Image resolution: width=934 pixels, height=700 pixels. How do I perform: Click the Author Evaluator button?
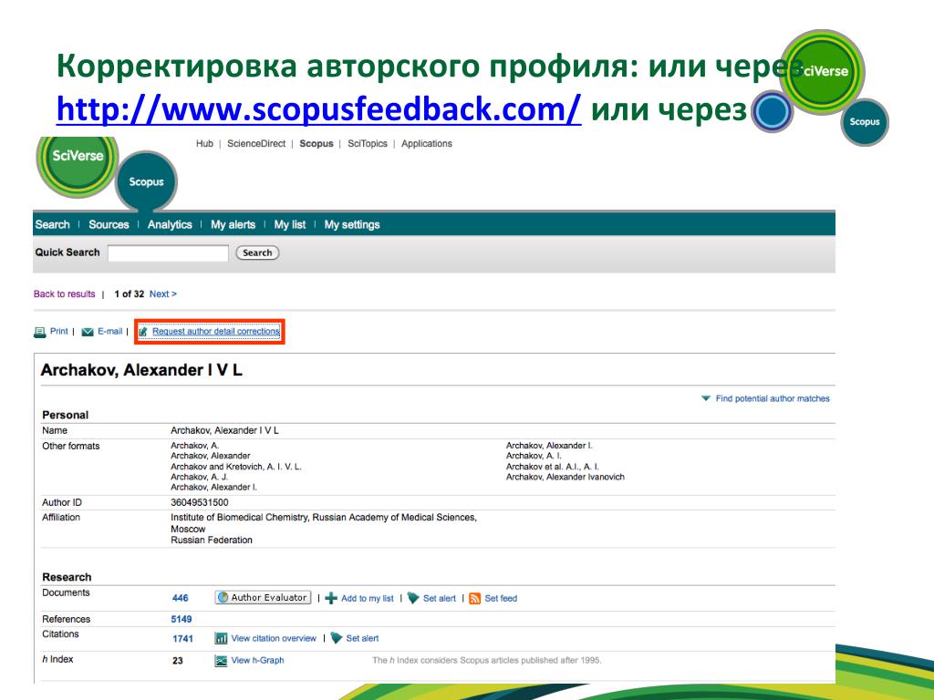click(263, 598)
